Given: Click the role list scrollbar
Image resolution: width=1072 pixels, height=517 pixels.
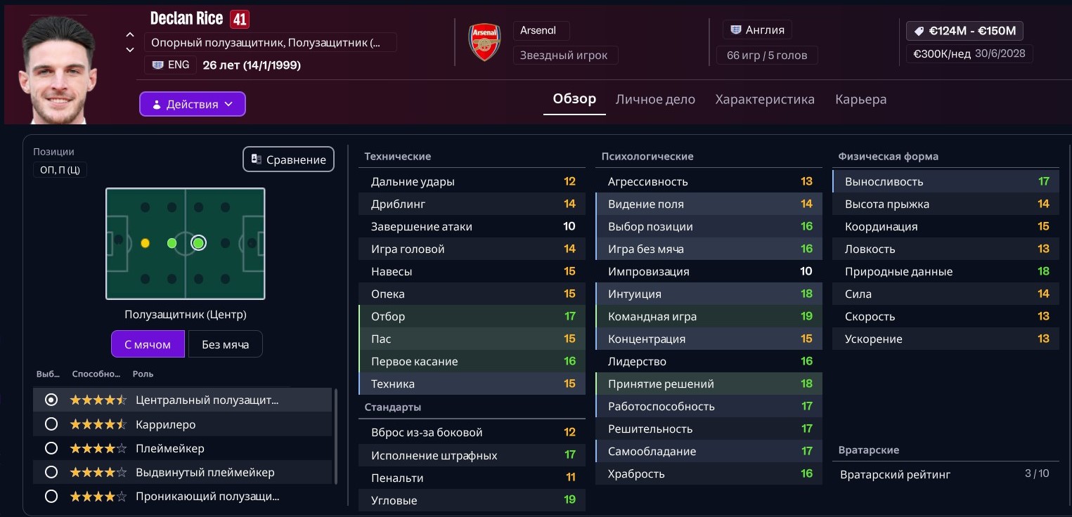Looking at the screenshot, I should (x=336, y=436).
